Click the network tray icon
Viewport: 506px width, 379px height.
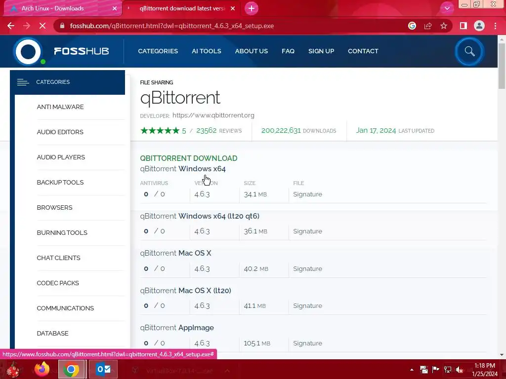tap(448, 370)
